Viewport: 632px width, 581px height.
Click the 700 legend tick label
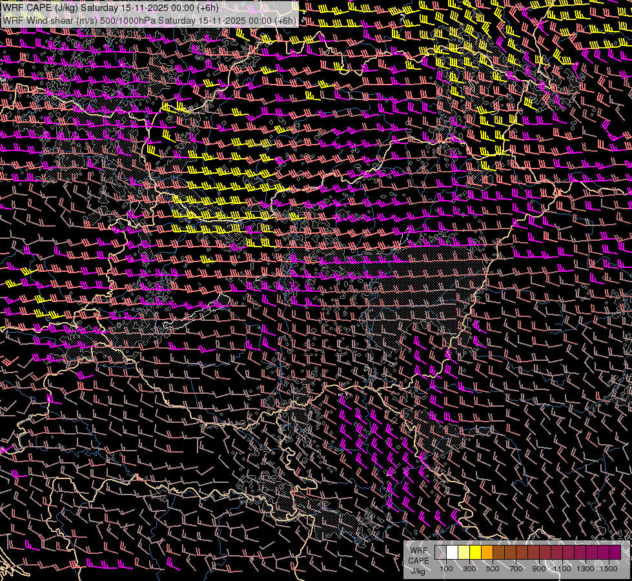click(x=516, y=569)
